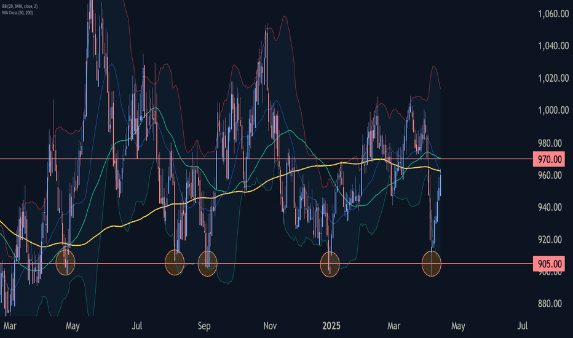Select the horizontal line at 905.00
The image size is (573, 338).
pos(266,264)
